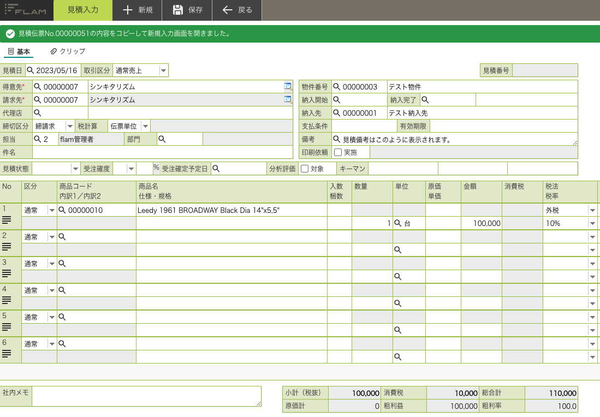Search product code in row 4

[62, 290]
